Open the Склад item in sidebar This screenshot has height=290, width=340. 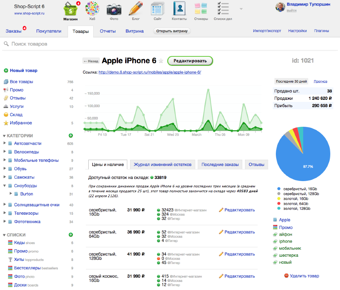click(x=16, y=115)
